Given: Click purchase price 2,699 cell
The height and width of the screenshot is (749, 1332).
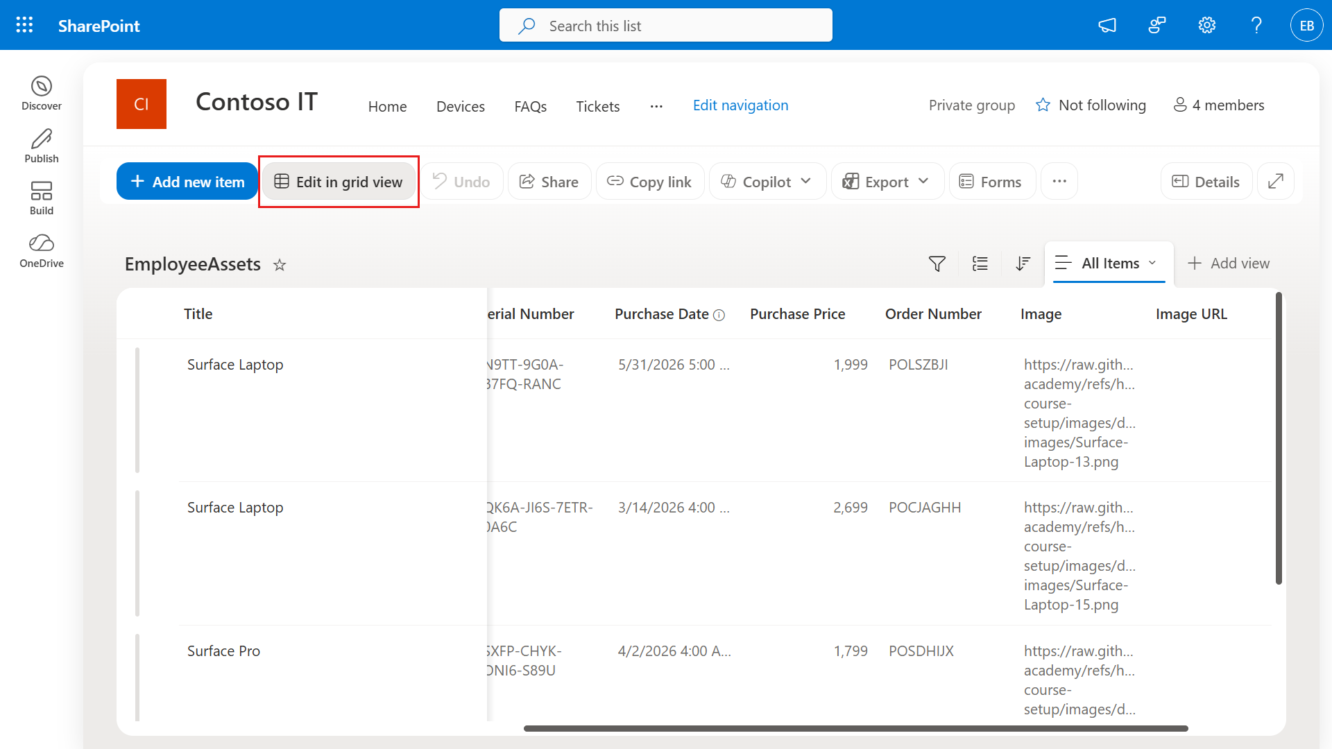Looking at the screenshot, I should pyautogui.click(x=851, y=508).
